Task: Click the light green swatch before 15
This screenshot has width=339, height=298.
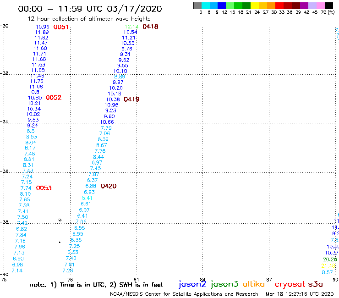Action: coord(230,6)
